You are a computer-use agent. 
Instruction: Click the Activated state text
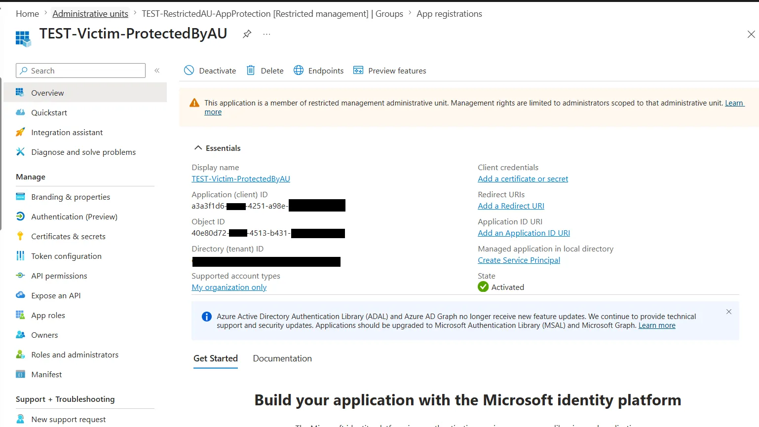tap(508, 287)
